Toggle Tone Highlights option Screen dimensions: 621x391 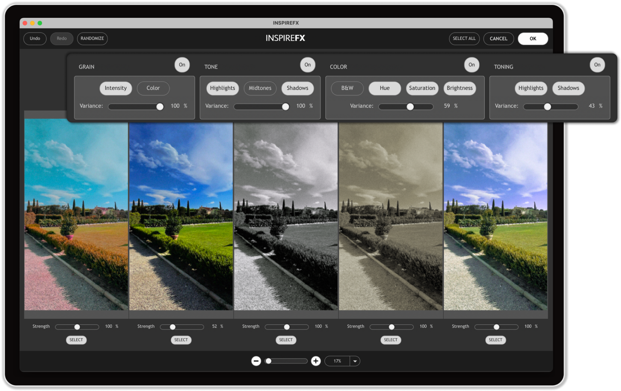tap(223, 88)
